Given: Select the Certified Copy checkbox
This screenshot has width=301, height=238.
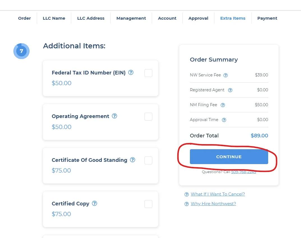Looking at the screenshot, I should coord(148,204).
